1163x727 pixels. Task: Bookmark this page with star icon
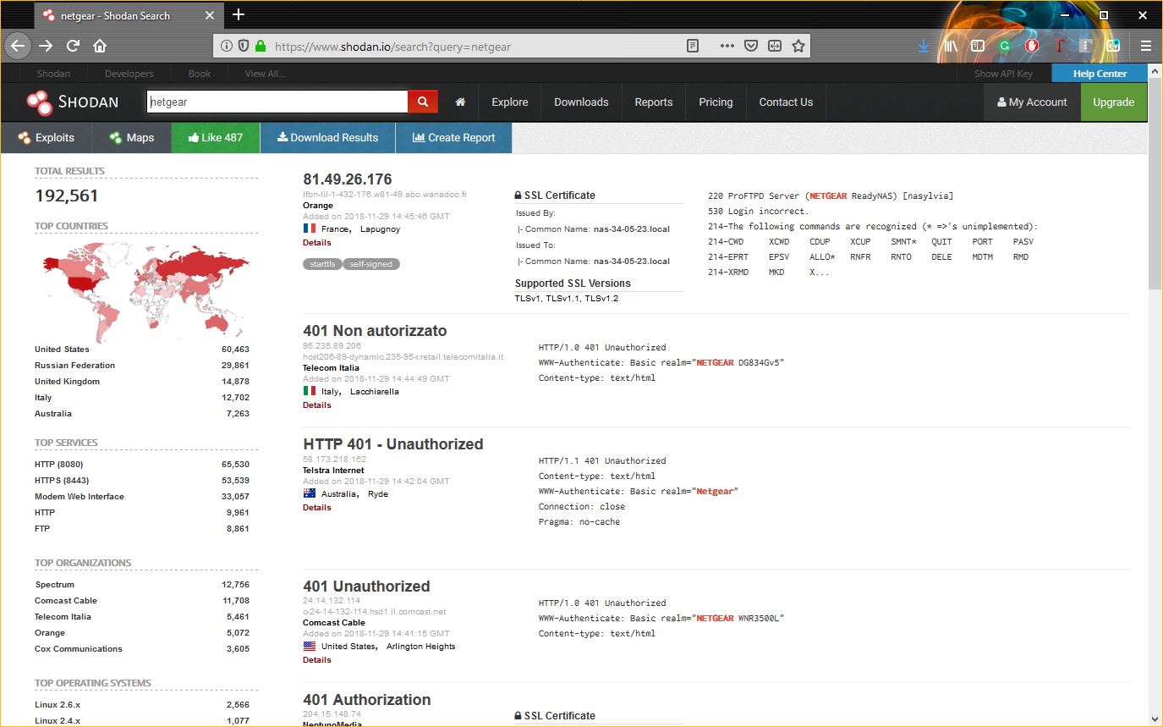click(x=798, y=47)
